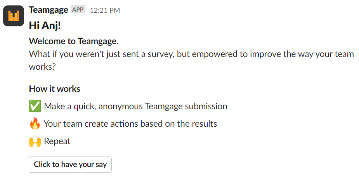Click the green check mark emoji
The image size is (359, 179).
tap(35, 106)
